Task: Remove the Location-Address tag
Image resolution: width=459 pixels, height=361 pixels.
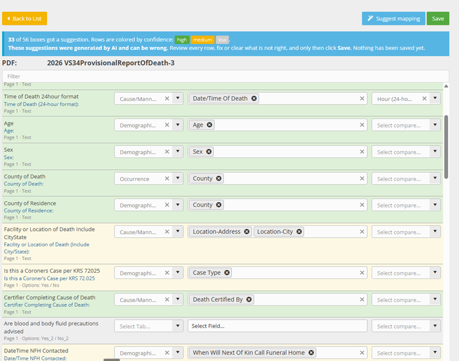Action: click(247, 232)
